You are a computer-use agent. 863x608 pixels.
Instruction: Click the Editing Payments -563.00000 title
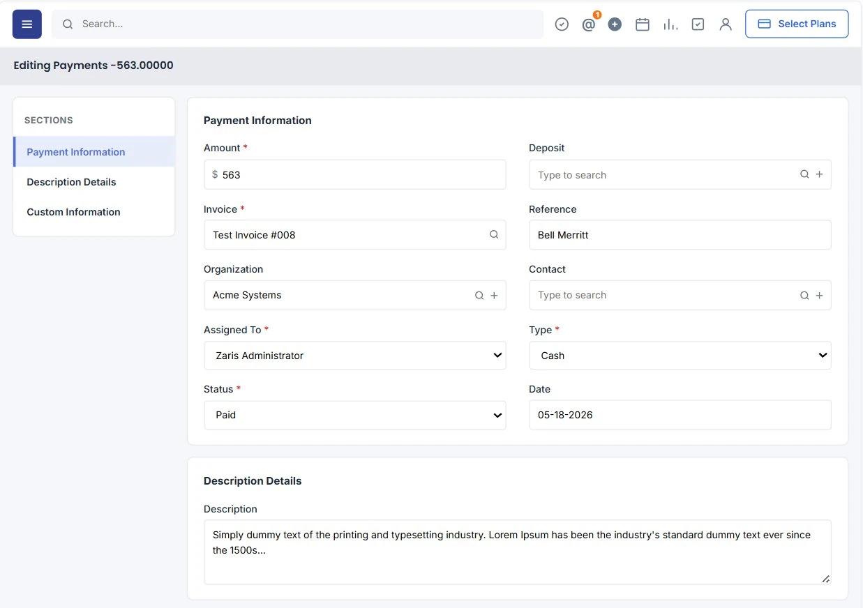(x=93, y=66)
